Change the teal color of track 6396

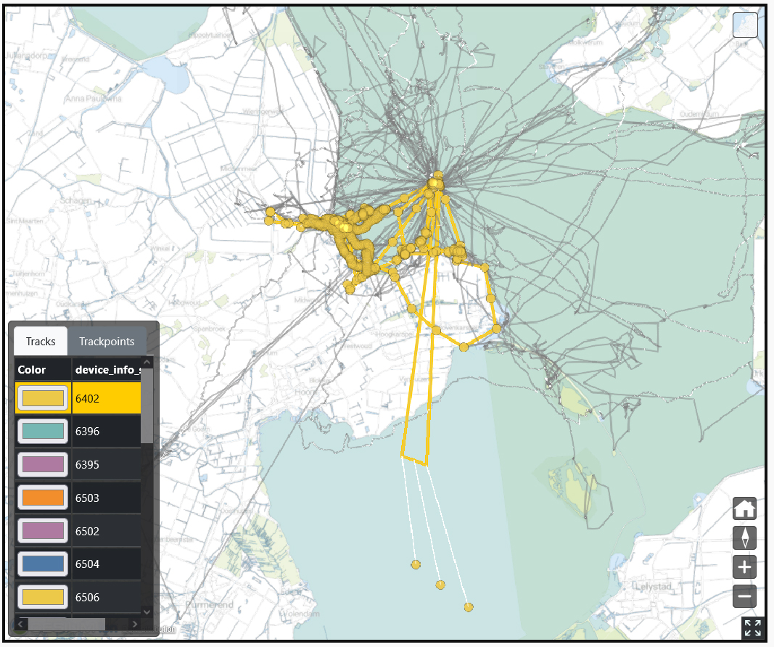tap(43, 432)
